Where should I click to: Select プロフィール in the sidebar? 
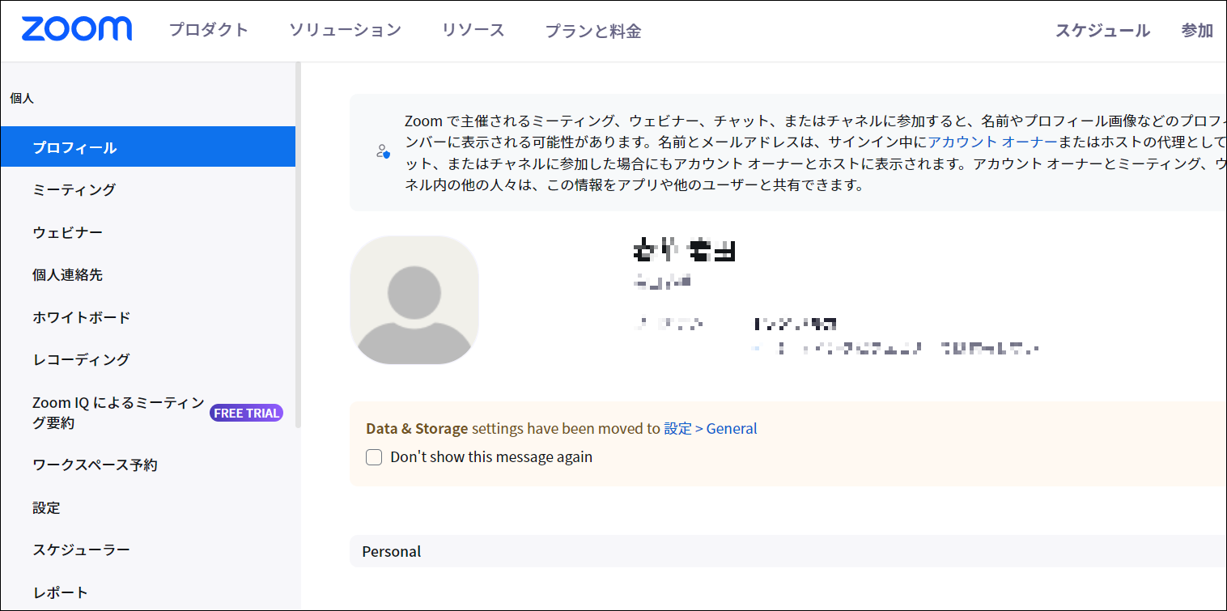[x=148, y=147]
